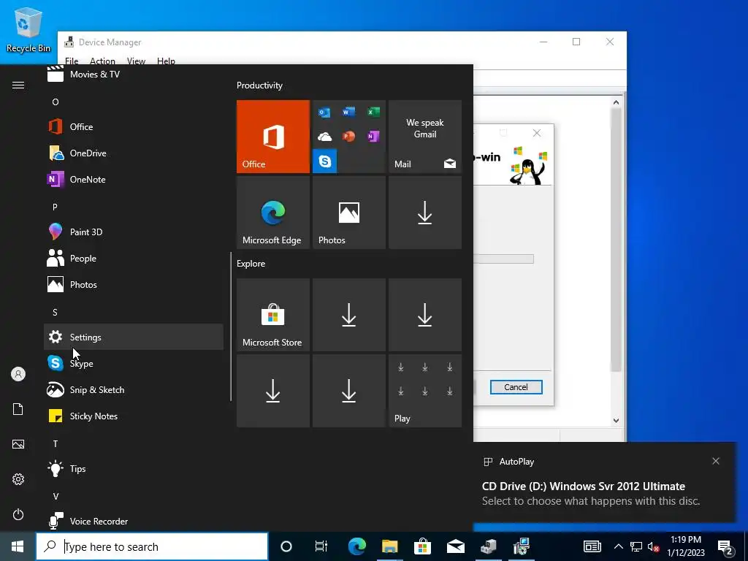Click Cancel in the installer dialog
This screenshot has width=748, height=561.
click(x=516, y=387)
